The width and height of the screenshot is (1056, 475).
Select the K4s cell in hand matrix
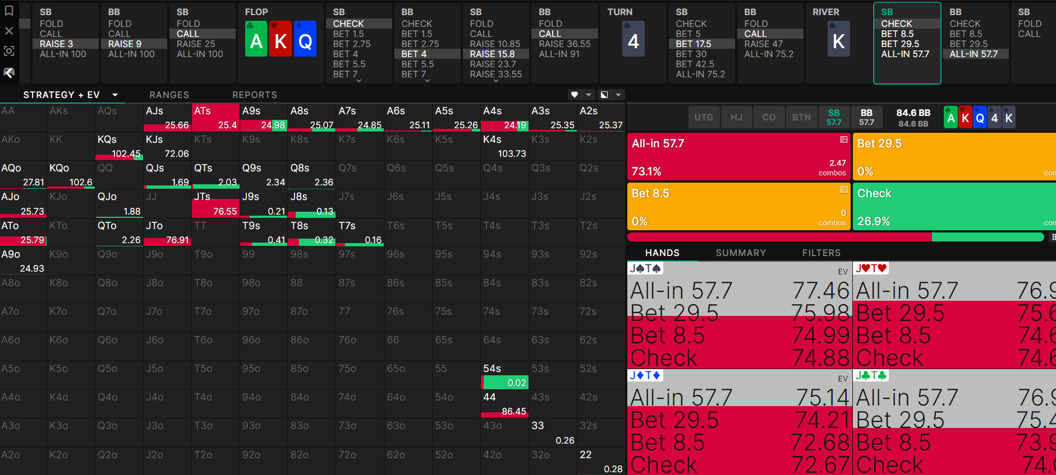pos(504,146)
